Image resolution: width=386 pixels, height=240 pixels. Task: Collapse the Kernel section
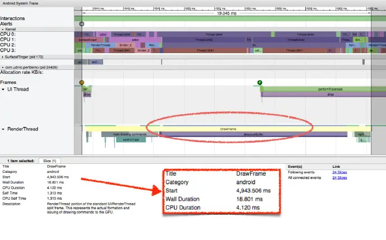coord(3,29)
